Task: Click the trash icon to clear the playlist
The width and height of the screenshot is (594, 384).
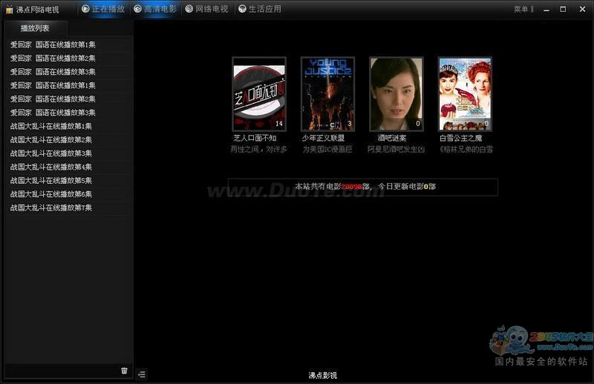Action: point(124,371)
